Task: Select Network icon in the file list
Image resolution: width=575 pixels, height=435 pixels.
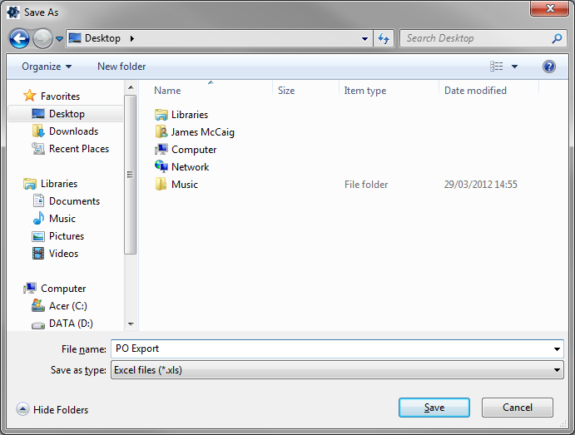Action: (161, 166)
